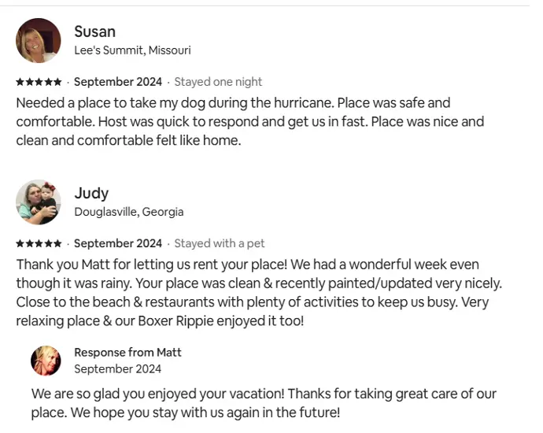The height and width of the screenshot is (433, 543).
Task: Click the name Susan
Action: click(95, 31)
